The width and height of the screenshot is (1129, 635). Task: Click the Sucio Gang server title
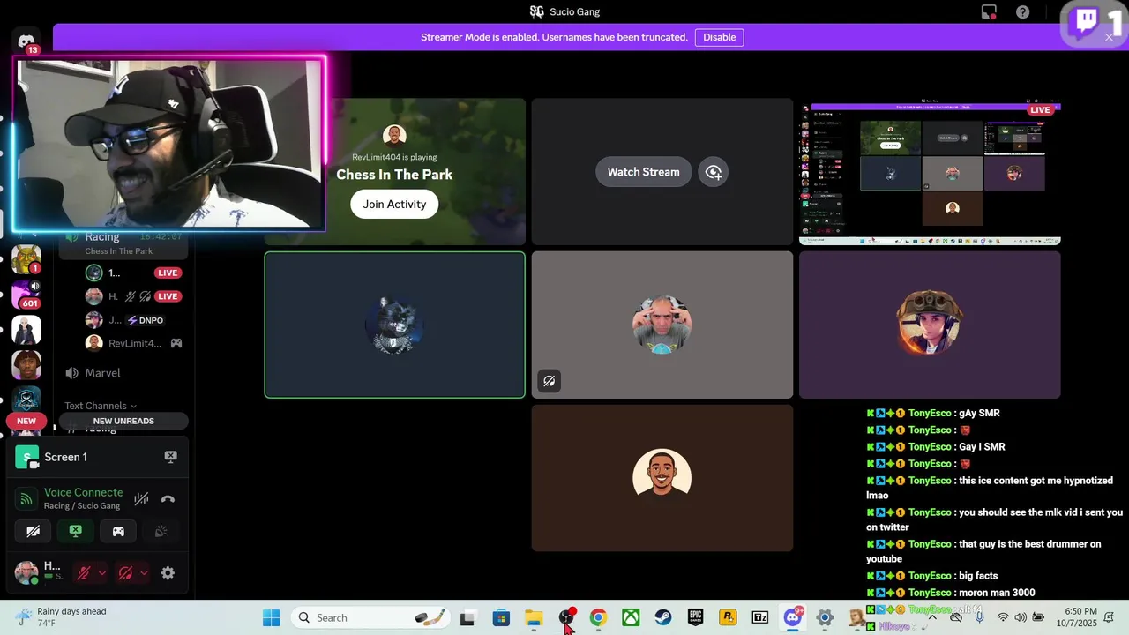click(564, 11)
